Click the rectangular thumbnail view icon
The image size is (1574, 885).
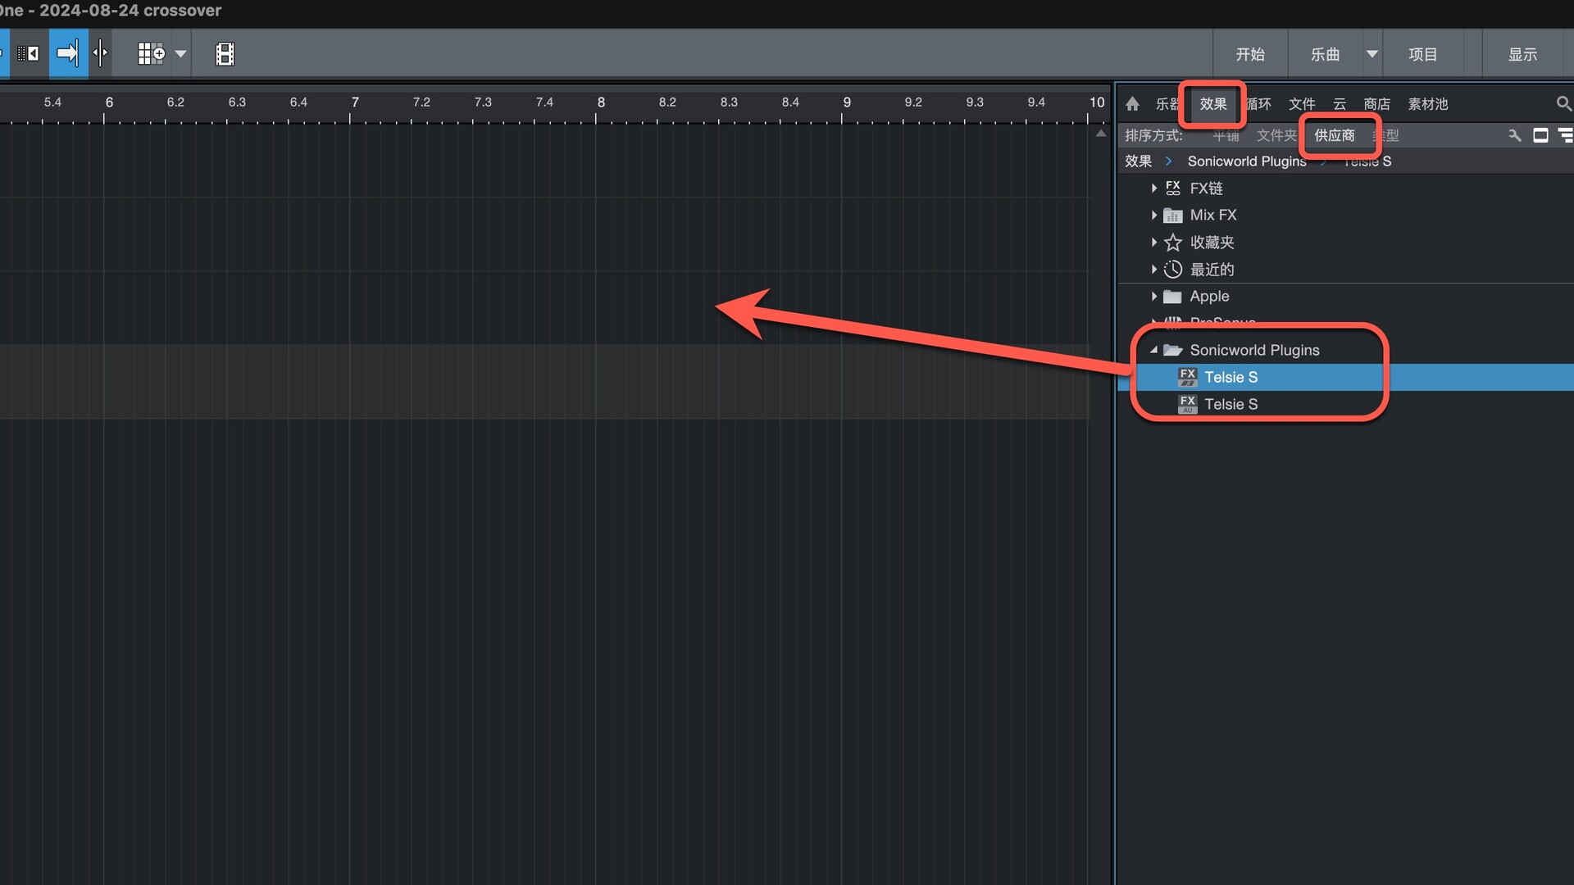coord(1540,135)
